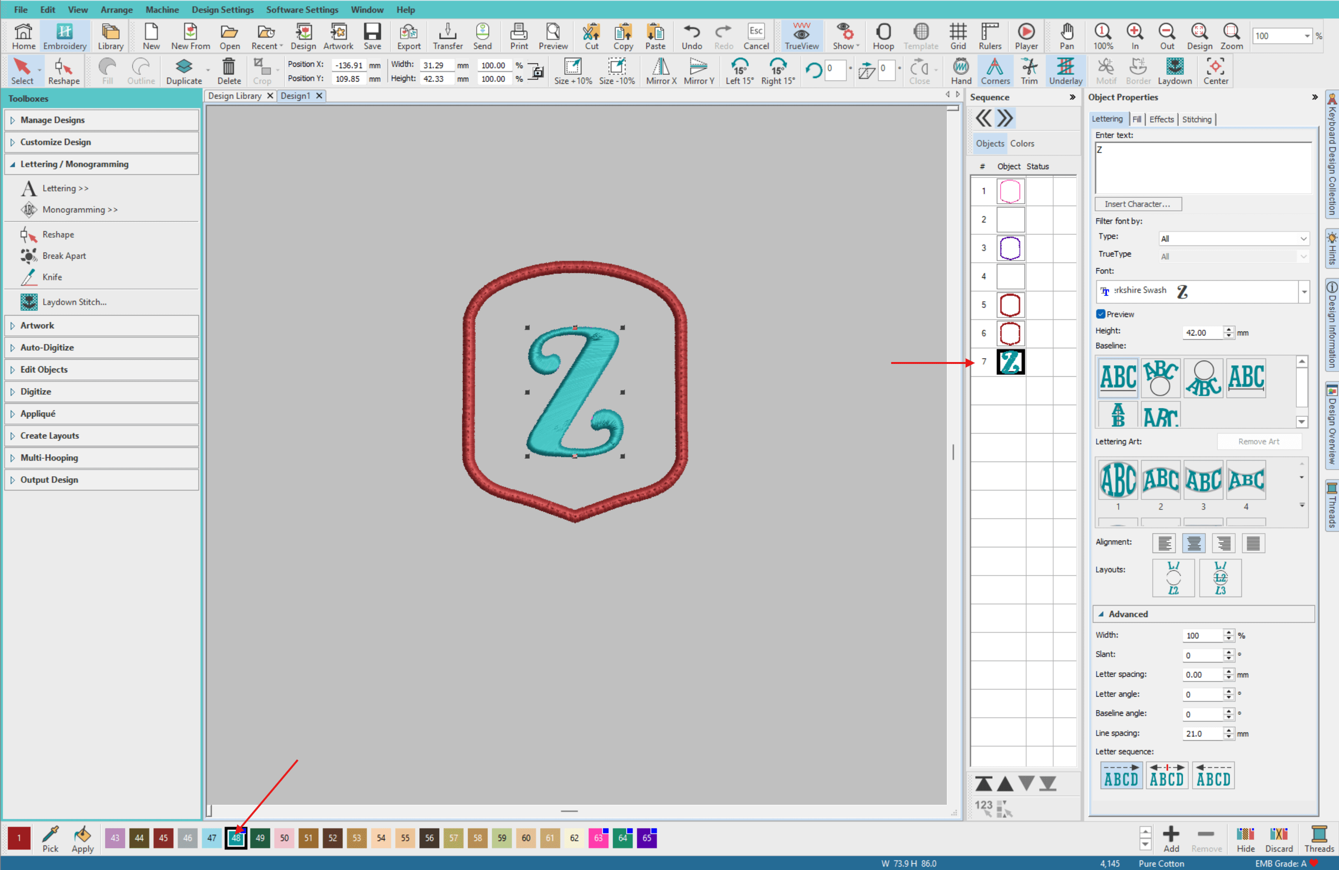
Task: Expand the Artwork toolbox section
Action: (x=38, y=325)
